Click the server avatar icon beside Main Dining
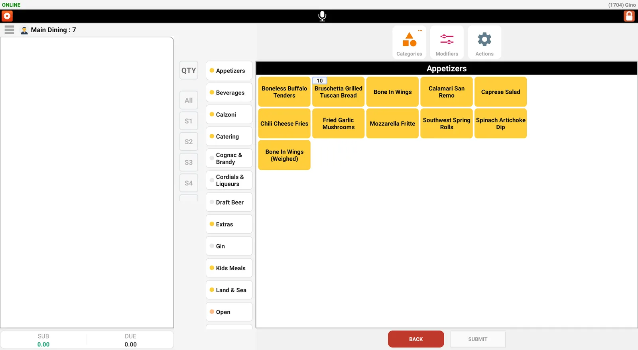The width and height of the screenshot is (638, 350). (x=24, y=30)
